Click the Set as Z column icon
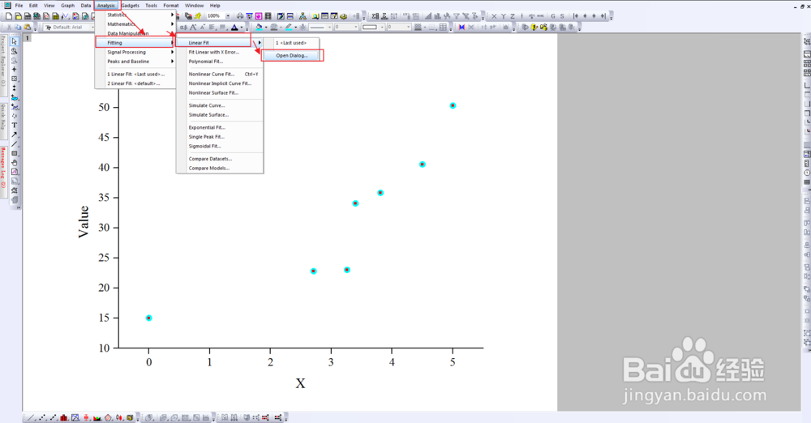The image size is (811, 423). 513,16
